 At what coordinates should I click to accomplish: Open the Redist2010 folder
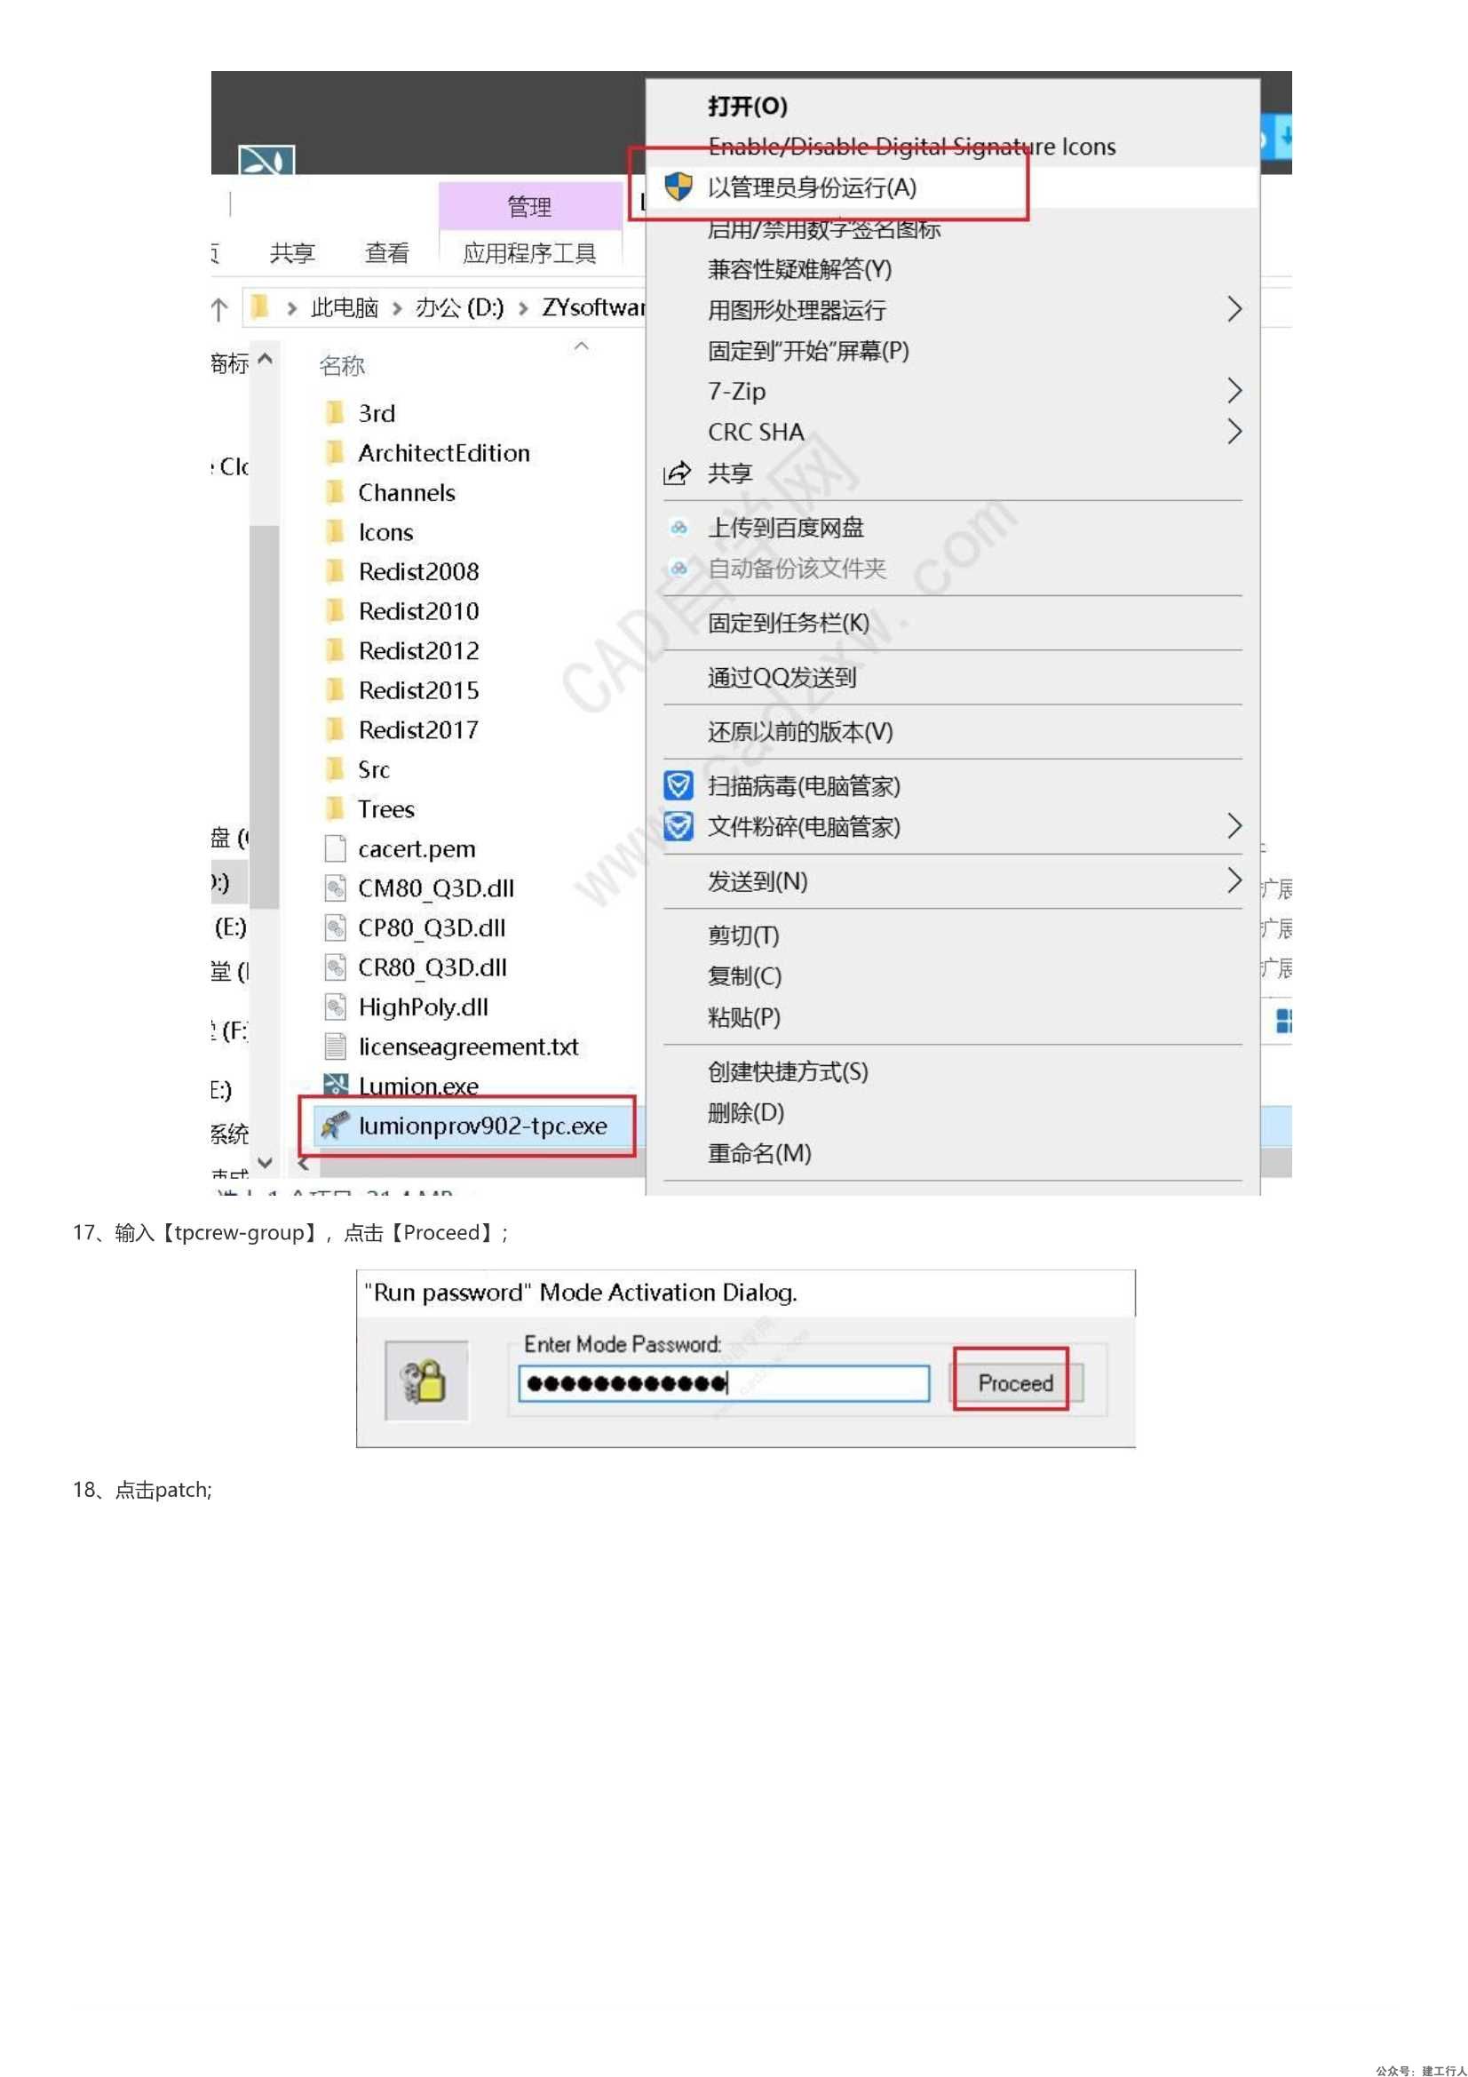418,610
